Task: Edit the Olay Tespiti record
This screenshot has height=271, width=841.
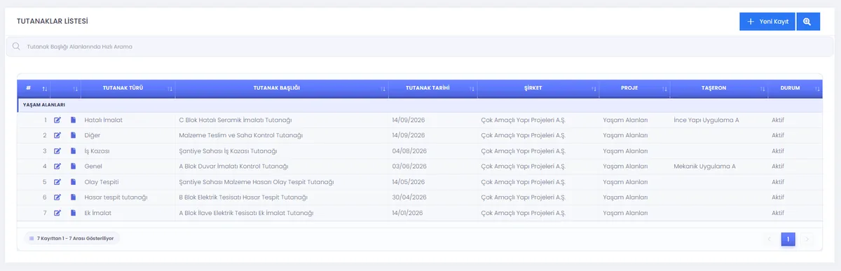Action: pos(57,181)
